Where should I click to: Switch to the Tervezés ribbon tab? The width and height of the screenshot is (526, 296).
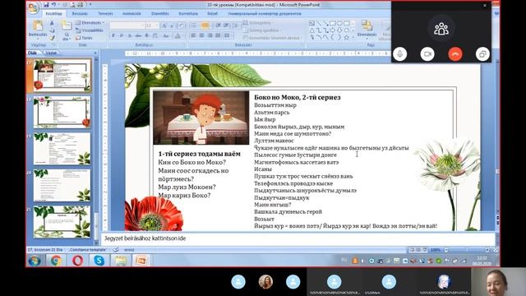[x=105, y=14]
